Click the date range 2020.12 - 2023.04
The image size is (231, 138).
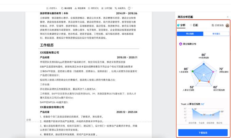pyautogui.click(x=127, y=112)
